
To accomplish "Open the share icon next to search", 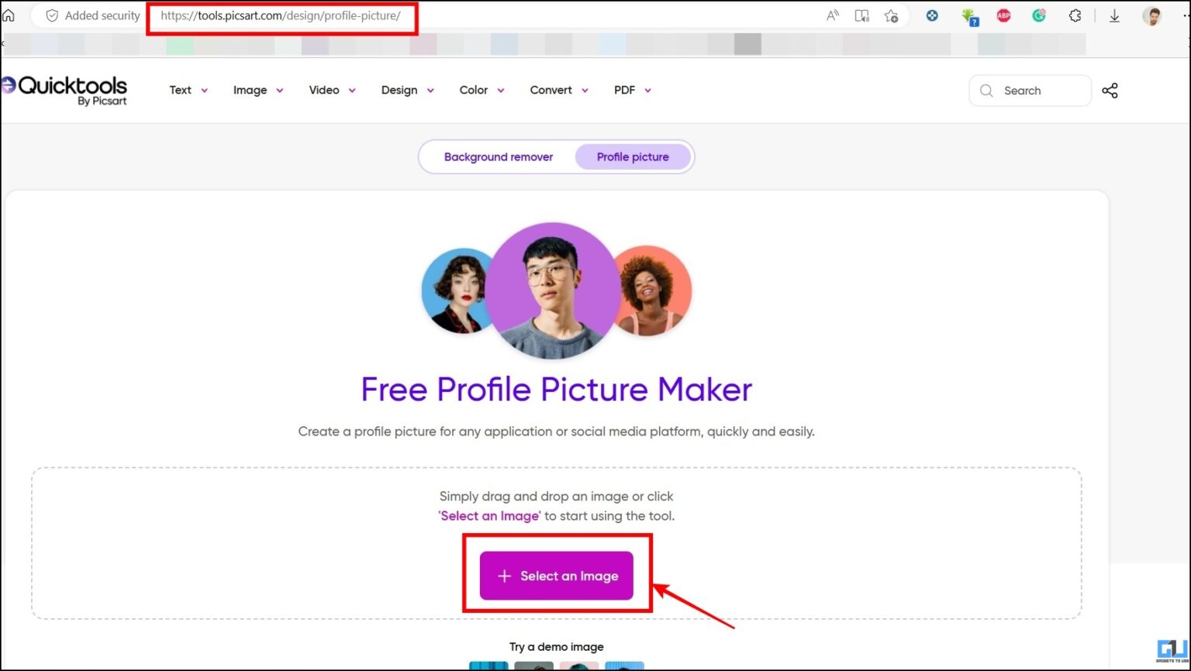I will (x=1110, y=91).
